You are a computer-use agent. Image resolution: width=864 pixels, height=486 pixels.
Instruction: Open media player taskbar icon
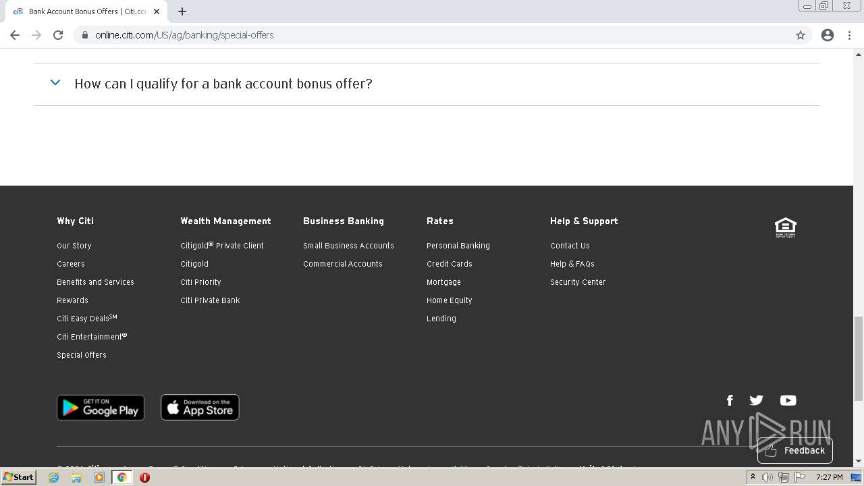point(99,477)
